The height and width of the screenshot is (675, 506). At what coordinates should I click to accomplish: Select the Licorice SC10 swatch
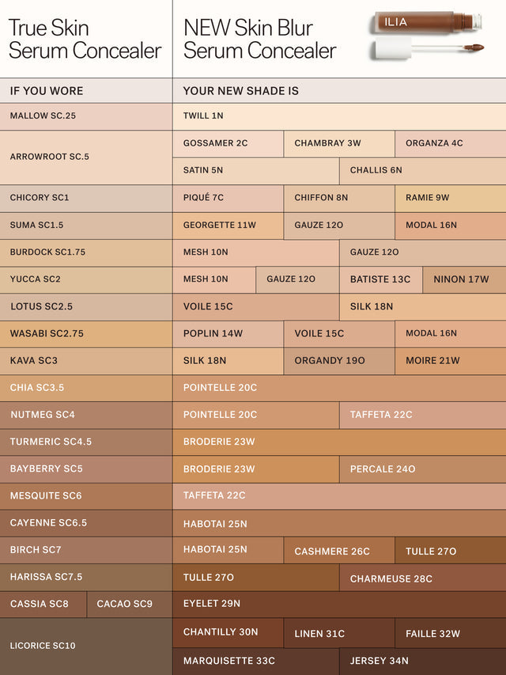coord(86,647)
